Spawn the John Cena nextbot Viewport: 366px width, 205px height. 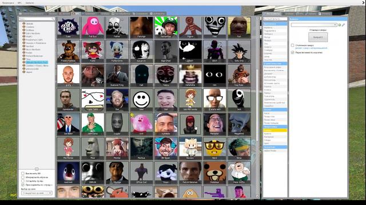click(x=93, y=124)
